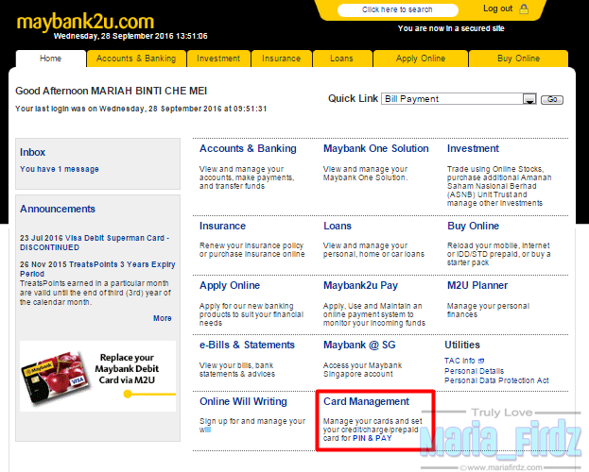Open the Apply Online section heading
589x472 pixels.
tap(230, 285)
